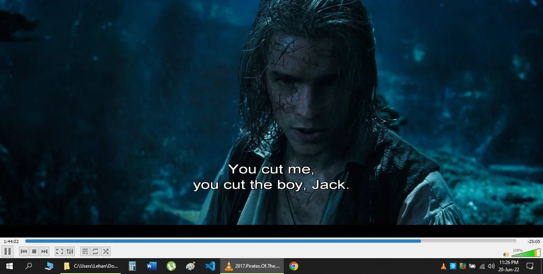Toggle random shuffle playback
The width and height of the screenshot is (543, 274).
click(106, 251)
